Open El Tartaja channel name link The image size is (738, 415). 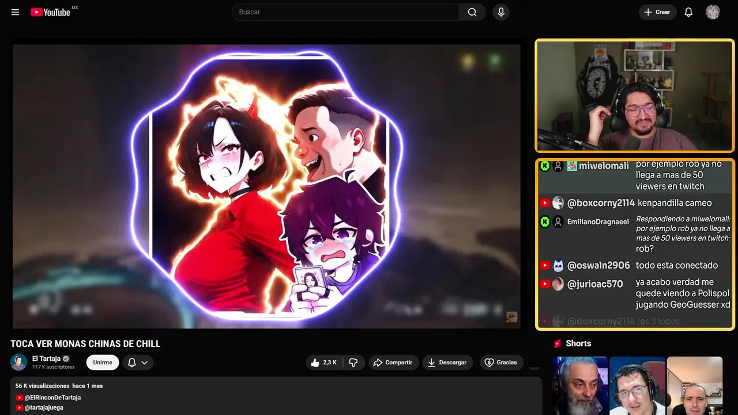point(47,359)
